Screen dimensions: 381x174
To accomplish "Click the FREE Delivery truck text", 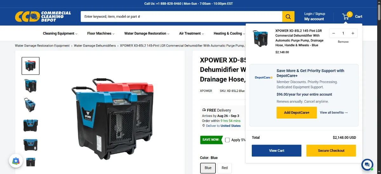I will tap(217, 110).
